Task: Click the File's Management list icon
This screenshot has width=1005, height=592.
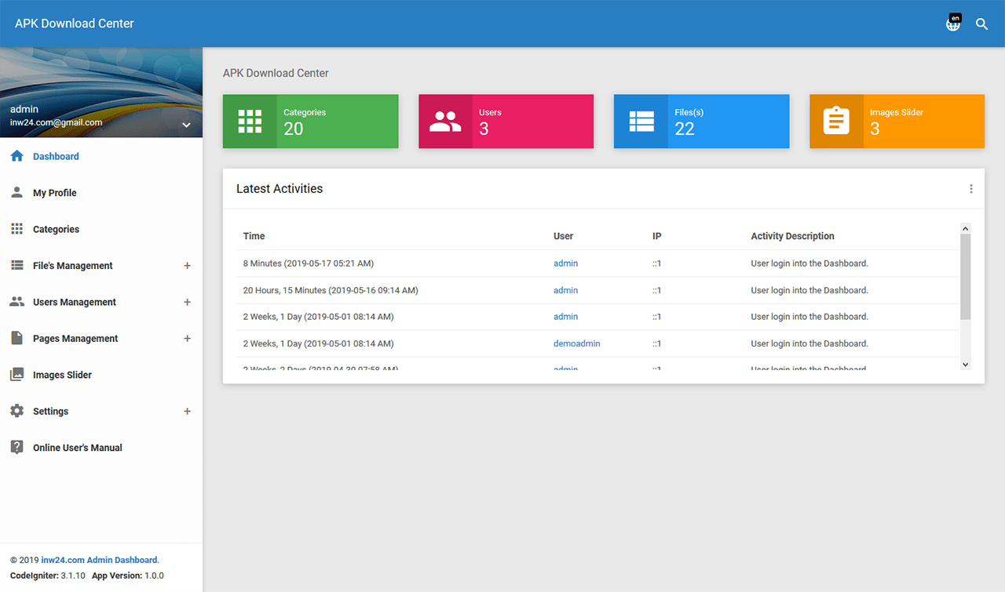Action: [17, 265]
